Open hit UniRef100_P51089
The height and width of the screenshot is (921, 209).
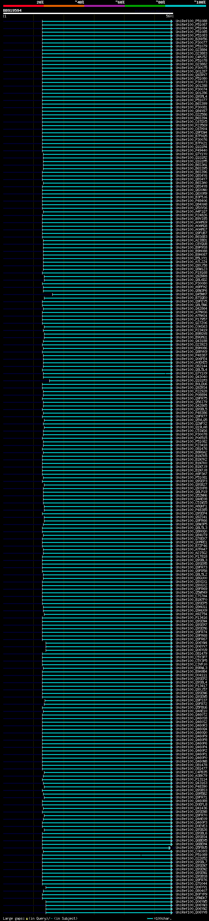[191, 854]
